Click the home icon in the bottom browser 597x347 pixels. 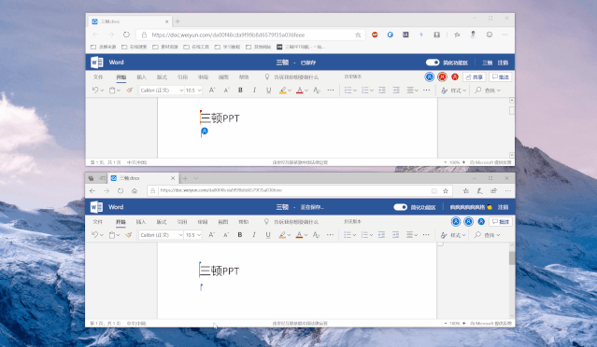click(134, 191)
